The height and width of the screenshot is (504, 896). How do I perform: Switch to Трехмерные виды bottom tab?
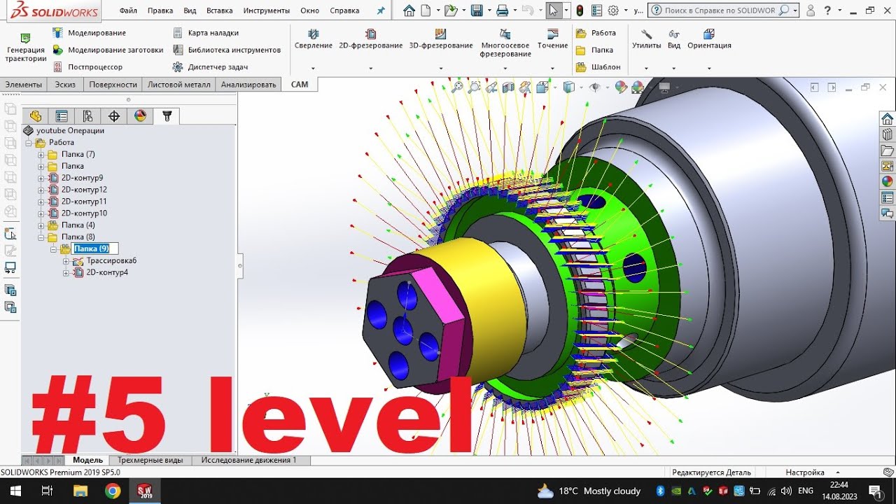pos(150,460)
